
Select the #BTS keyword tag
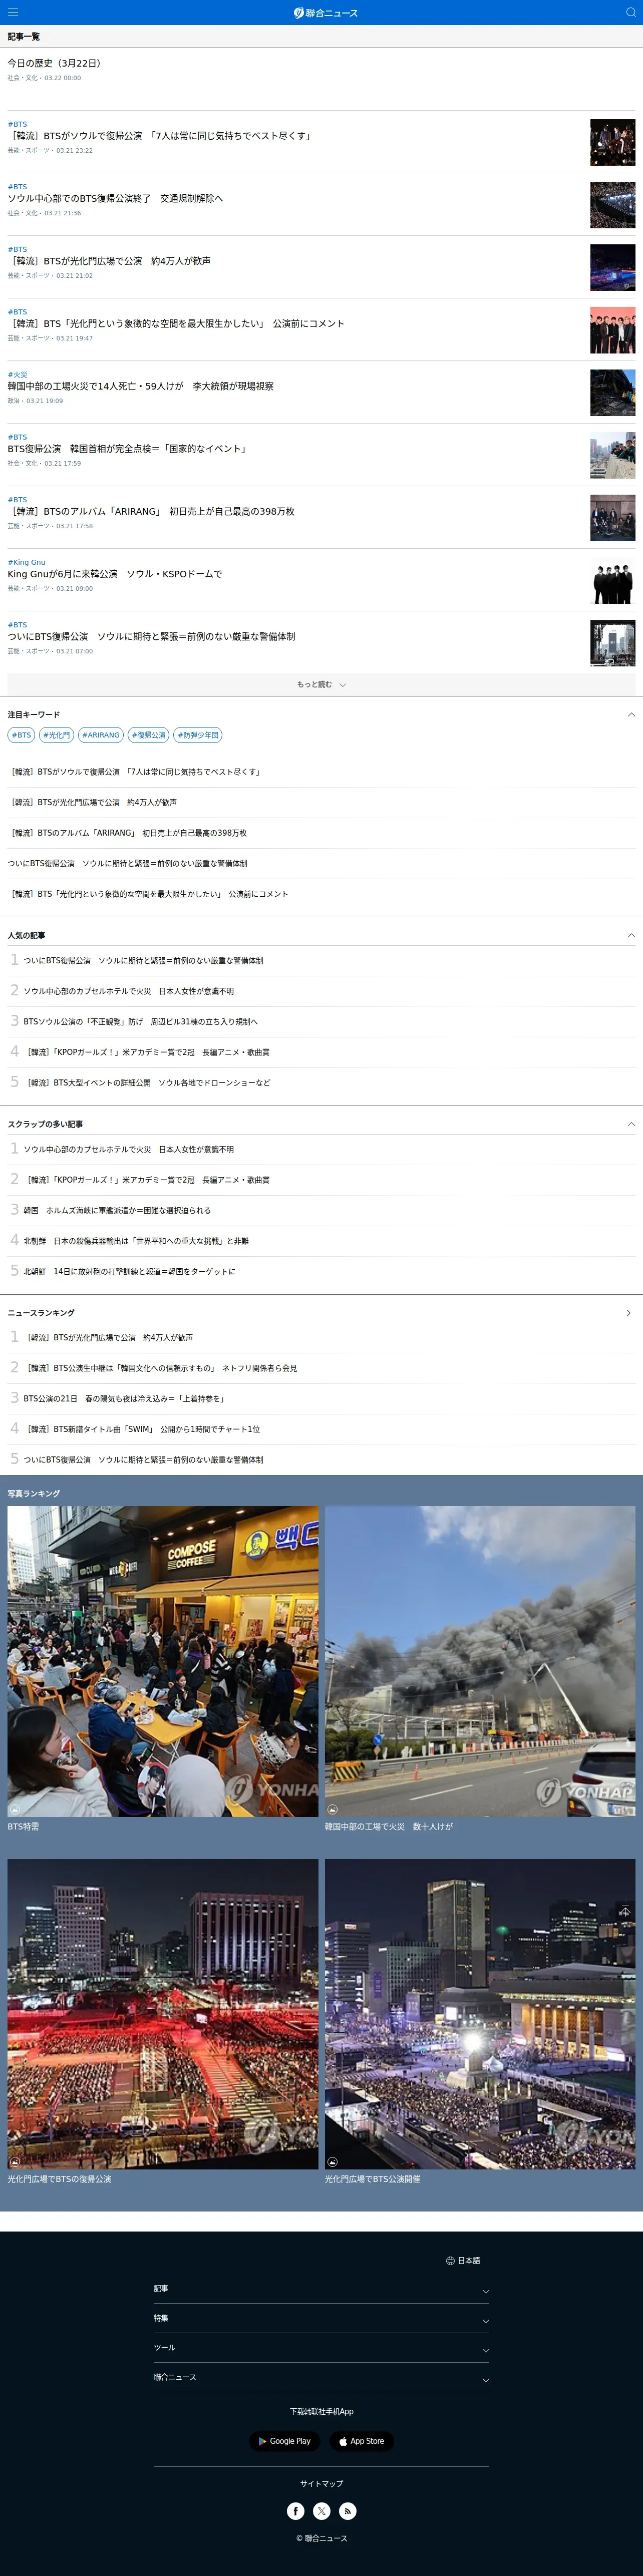click(21, 735)
